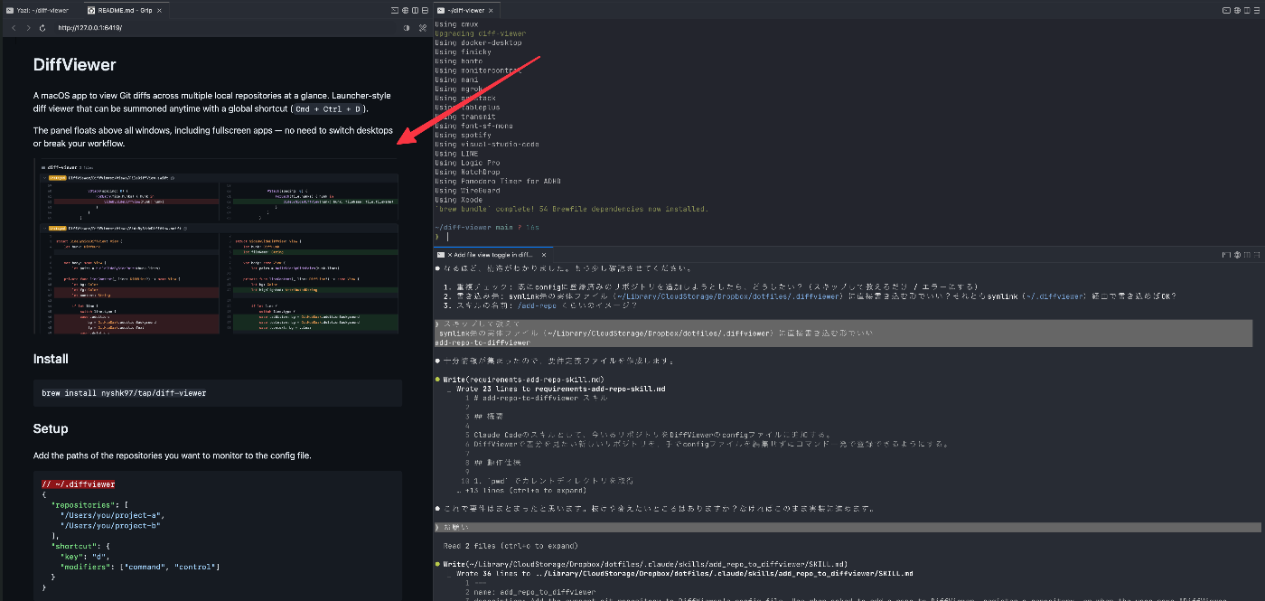Split bottom-right pane into rows icon
The height and width of the screenshot is (601, 1265).
[x=1256, y=256]
